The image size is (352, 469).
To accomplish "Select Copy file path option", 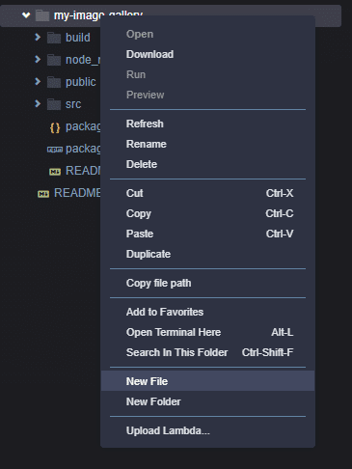I will coord(207,283).
